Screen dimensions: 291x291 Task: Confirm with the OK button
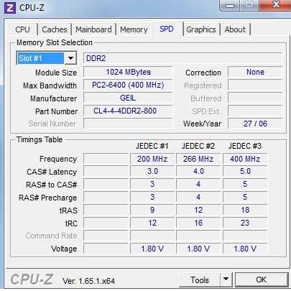point(262,280)
